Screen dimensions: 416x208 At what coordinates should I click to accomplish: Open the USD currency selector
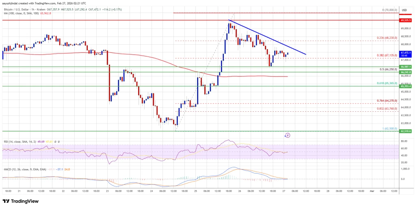(404, 10)
